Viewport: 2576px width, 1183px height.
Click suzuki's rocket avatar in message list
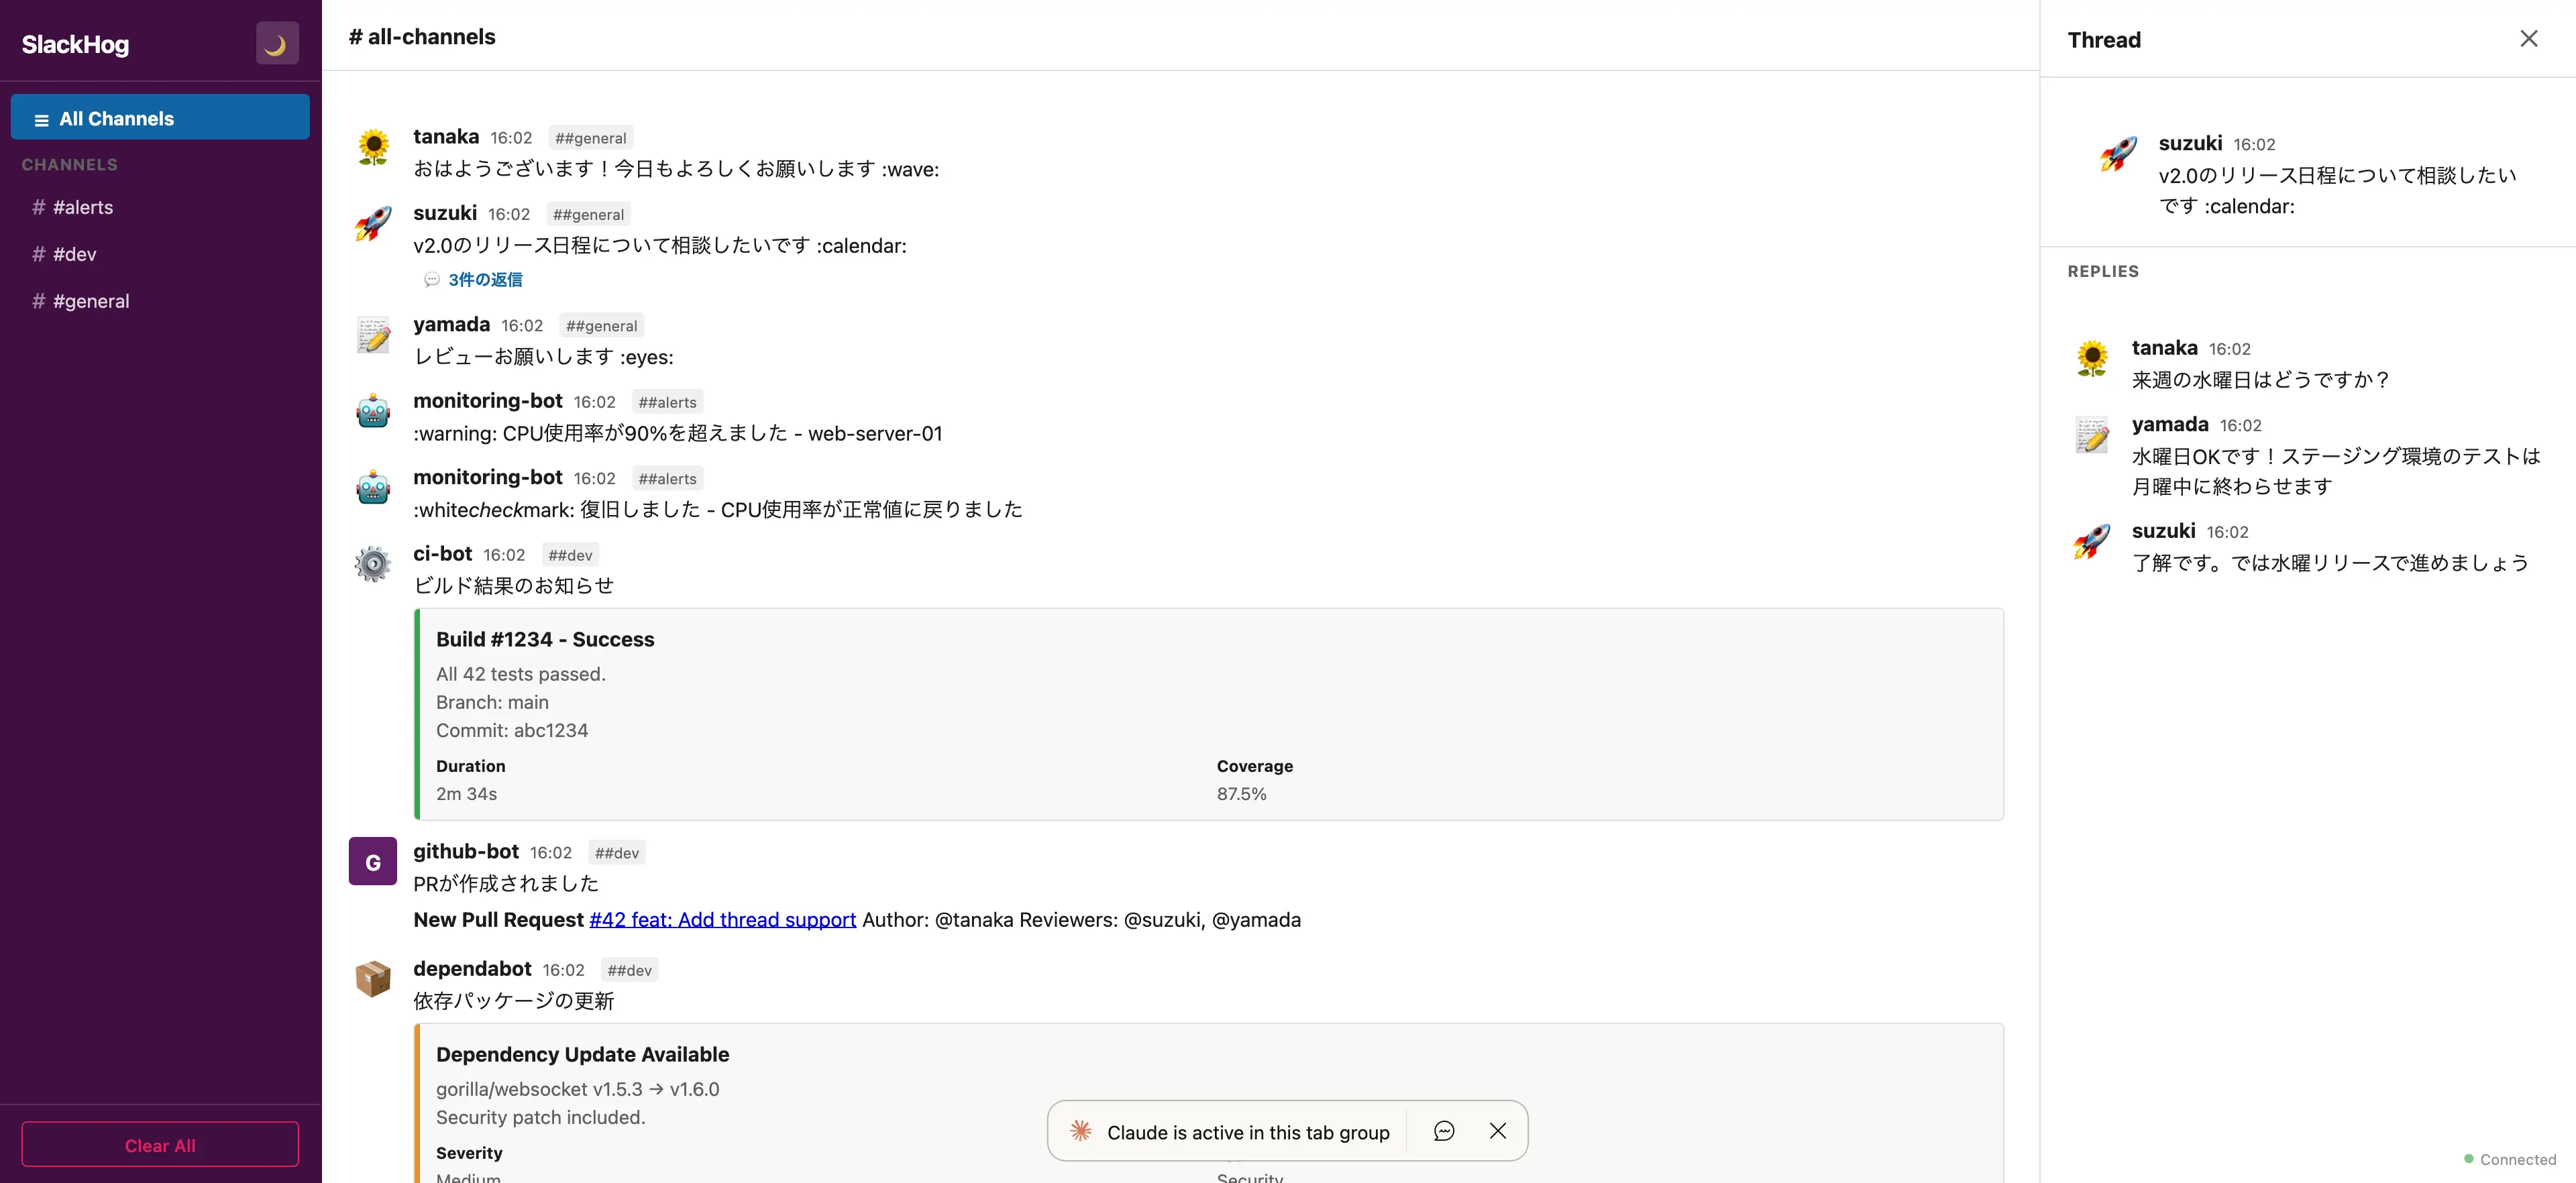pos(373,224)
